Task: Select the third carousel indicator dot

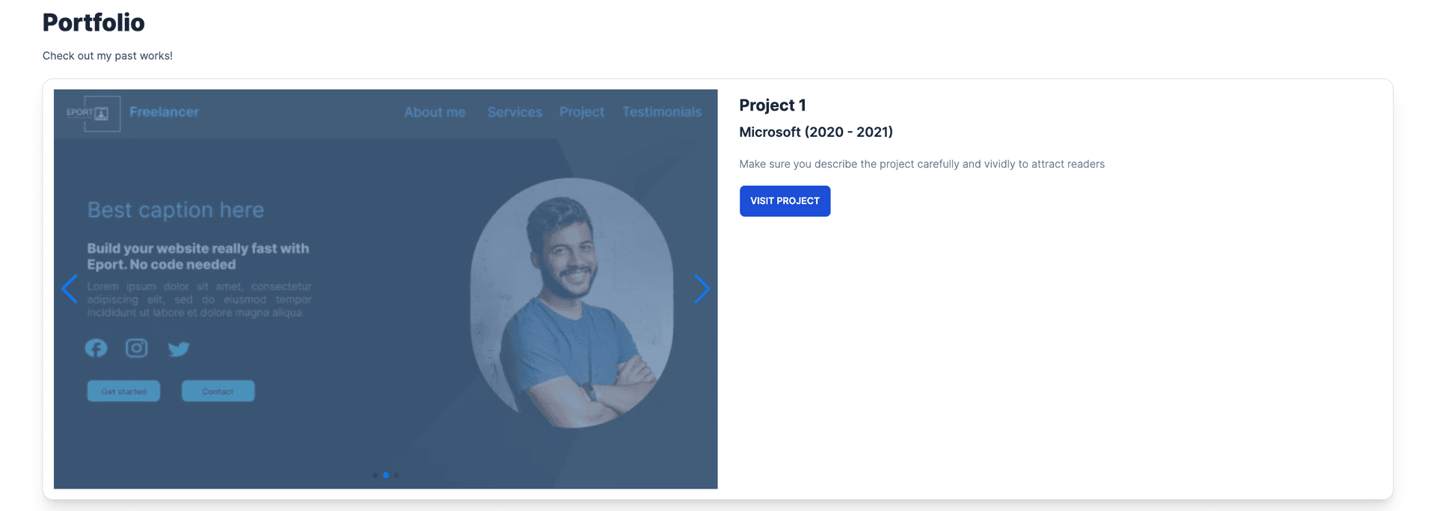Action: tap(396, 475)
